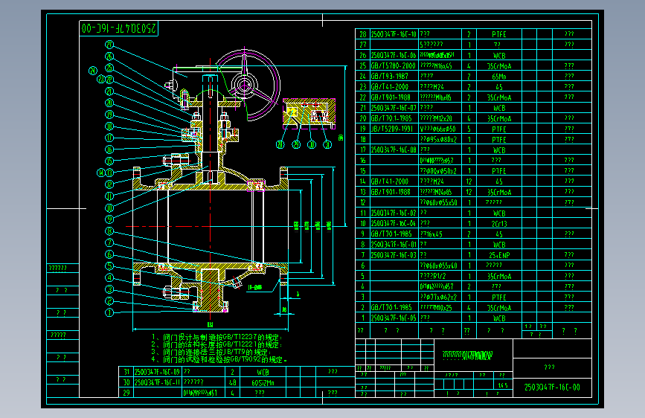
Task: Select balloon callout number 24
Action: point(93,71)
